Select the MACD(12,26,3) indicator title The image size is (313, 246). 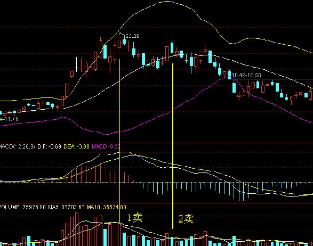click(x=18, y=147)
